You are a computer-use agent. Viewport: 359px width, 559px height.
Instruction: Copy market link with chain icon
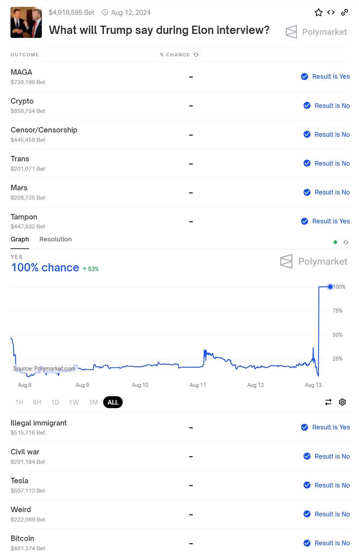pyautogui.click(x=345, y=12)
